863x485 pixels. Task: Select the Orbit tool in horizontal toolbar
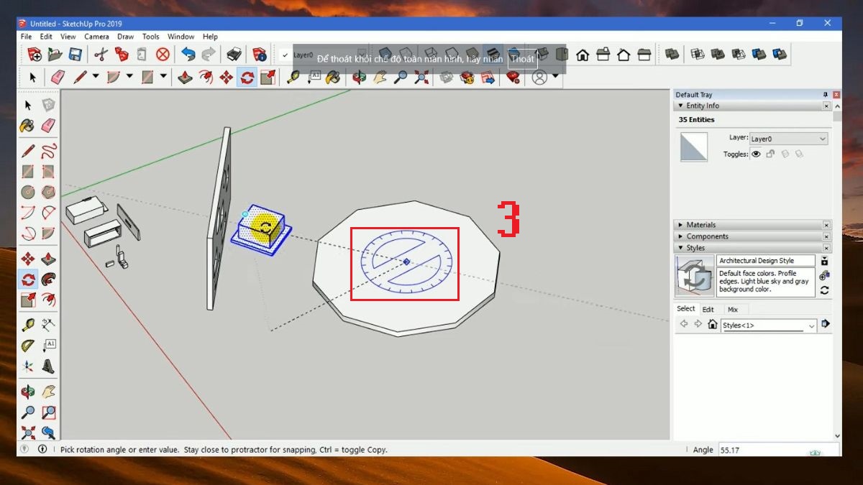[x=360, y=77]
